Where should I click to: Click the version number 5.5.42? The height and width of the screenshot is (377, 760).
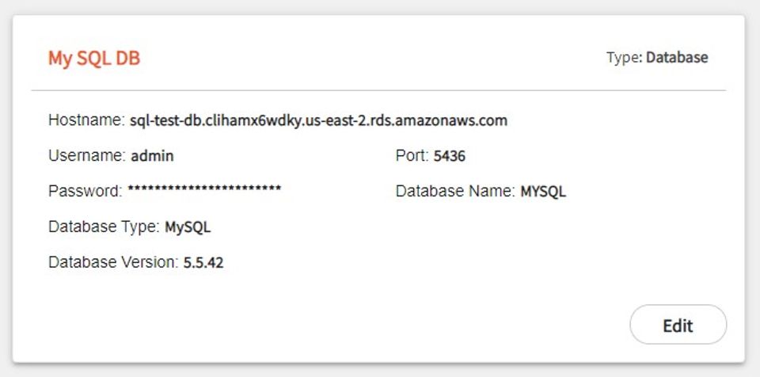click(203, 263)
